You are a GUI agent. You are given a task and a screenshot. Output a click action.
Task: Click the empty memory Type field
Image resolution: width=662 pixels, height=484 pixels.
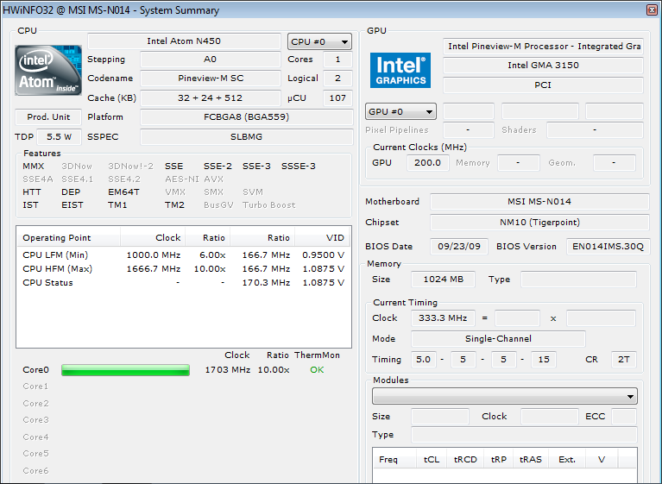(578, 280)
